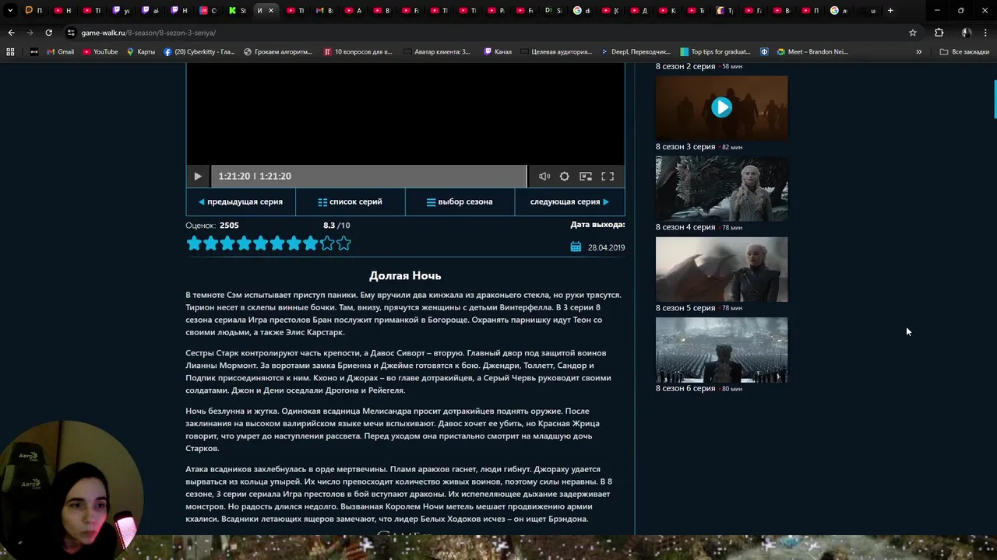This screenshot has width=997, height=560.
Task: Rate the episode with the fifth star
Action: click(x=260, y=243)
